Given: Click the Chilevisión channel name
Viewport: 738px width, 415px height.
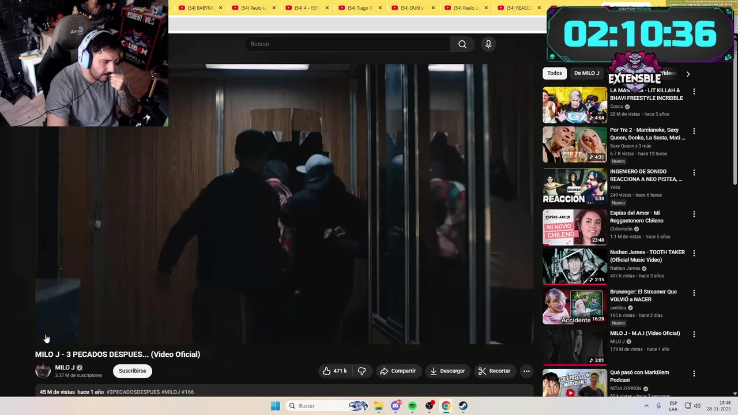Looking at the screenshot, I should point(622,229).
